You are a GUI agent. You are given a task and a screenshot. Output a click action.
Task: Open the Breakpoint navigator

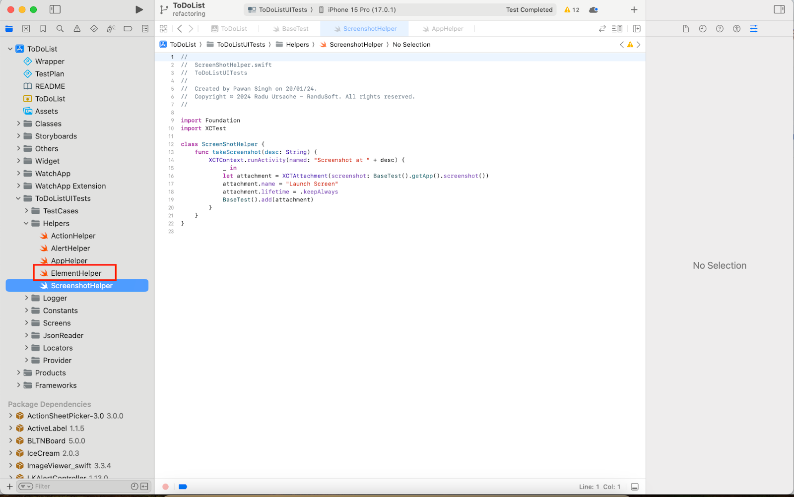click(x=128, y=29)
